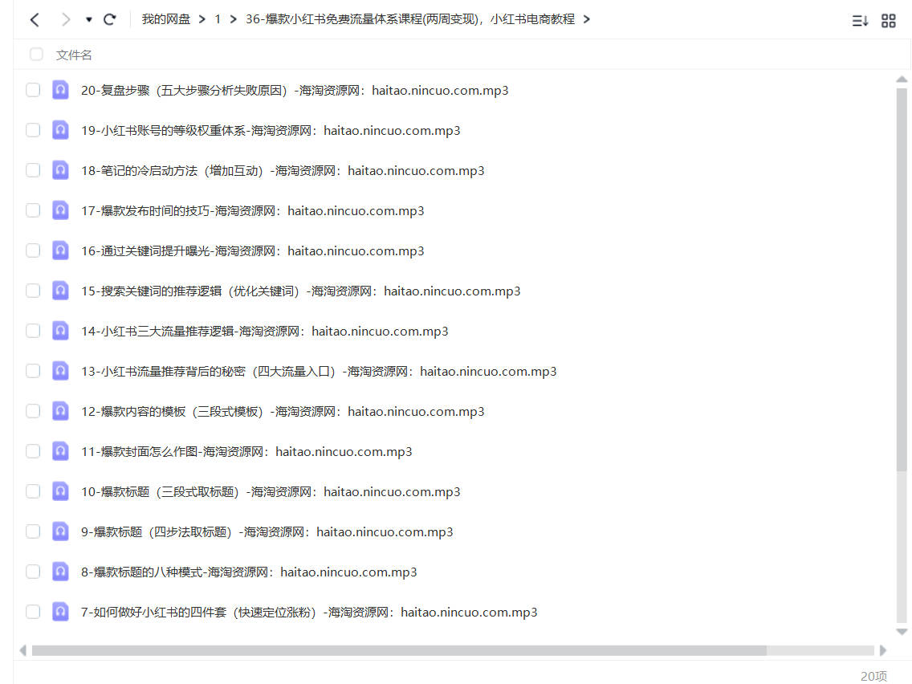The image size is (912, 684).
Task: Select checkbox for 14-小红书三大流量推荐逻辑 file
Action: point(33,331)
